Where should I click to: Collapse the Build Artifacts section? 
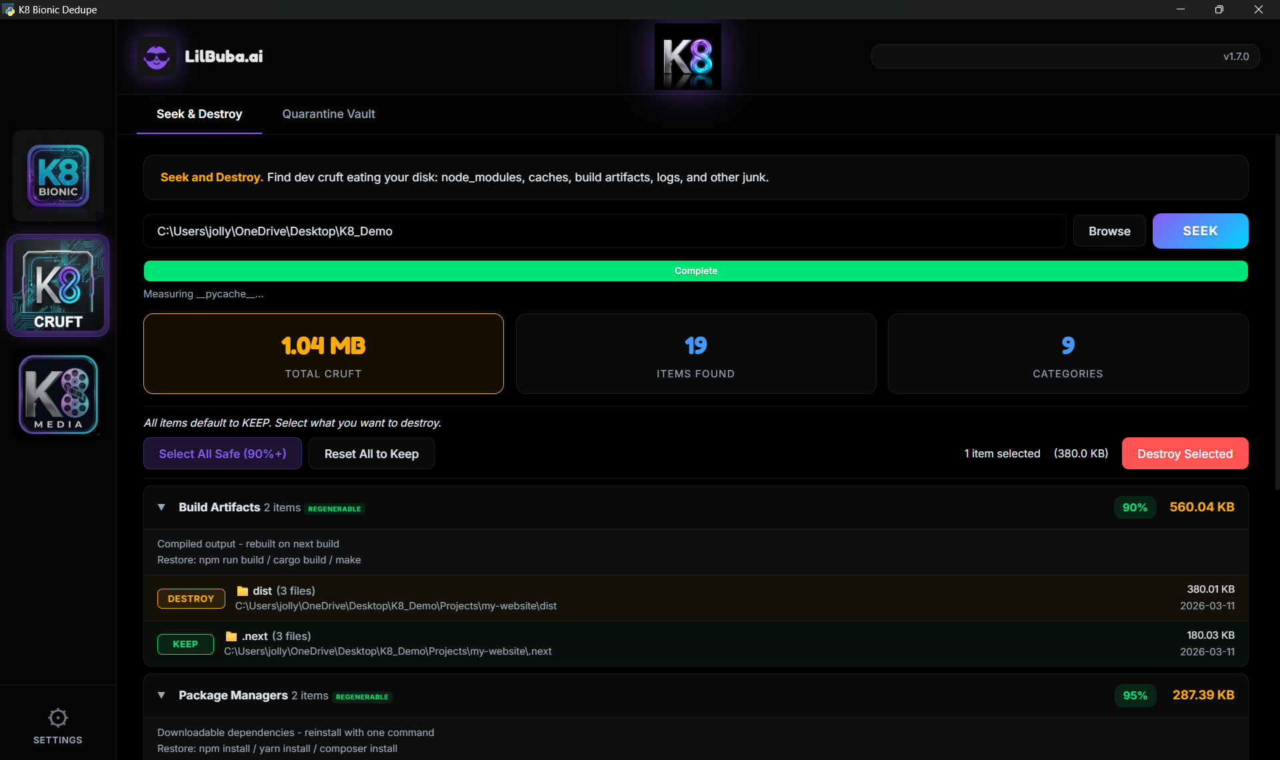(161, 507)
